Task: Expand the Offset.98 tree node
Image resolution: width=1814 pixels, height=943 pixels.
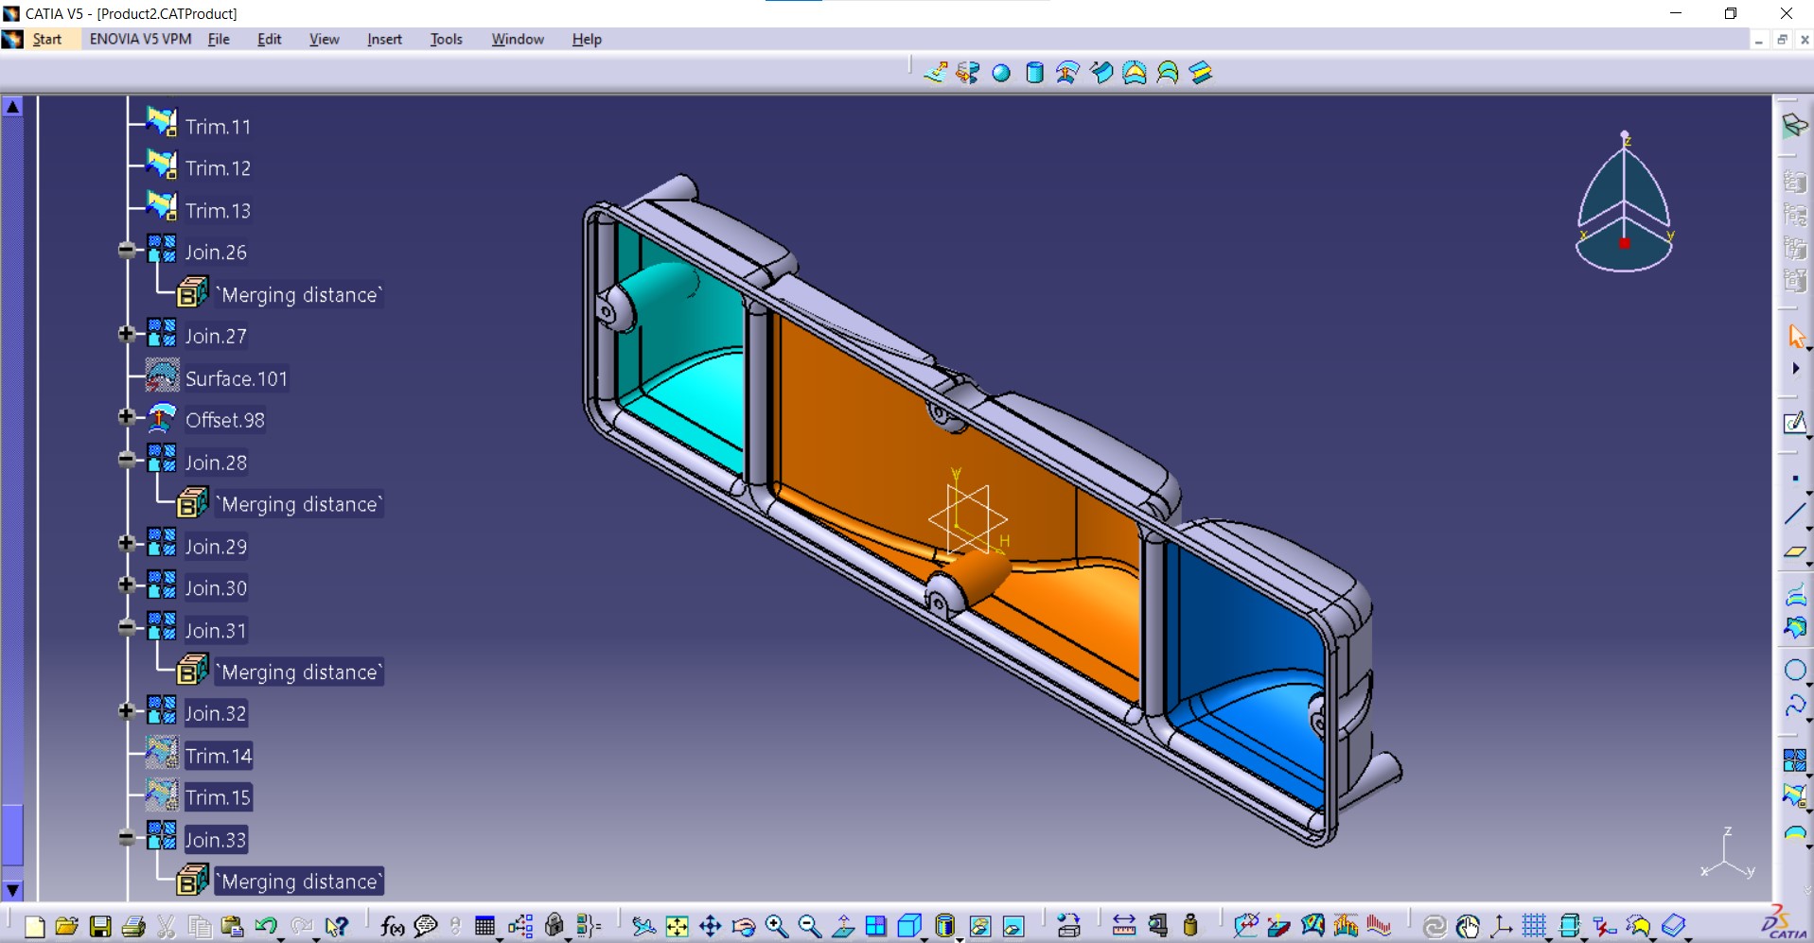Action: tap(127, 417)
